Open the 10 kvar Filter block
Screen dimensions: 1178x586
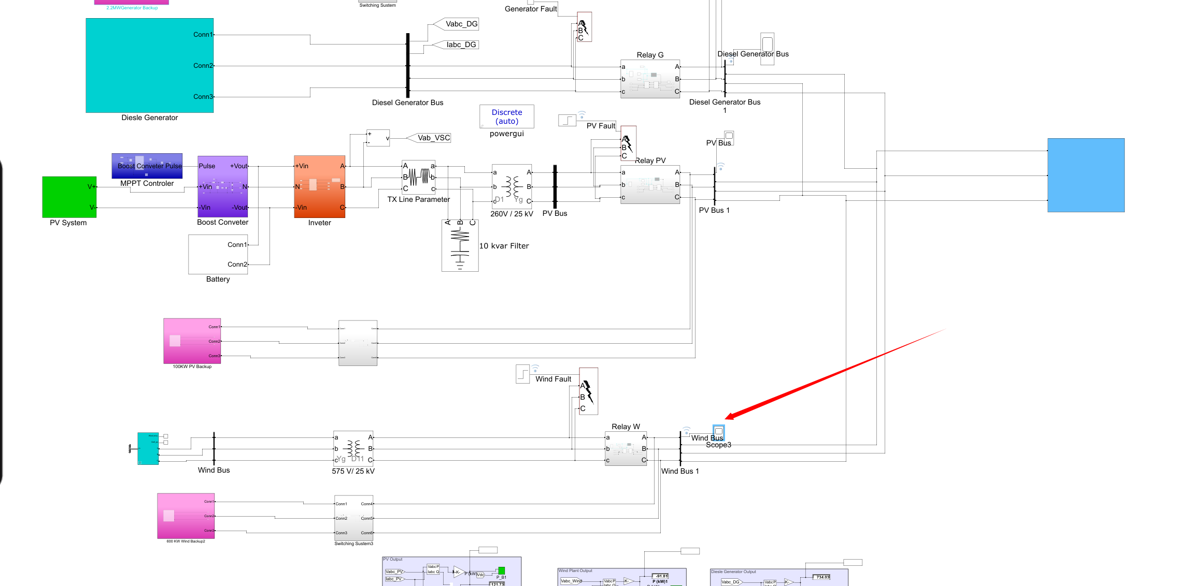click(460, 245)
